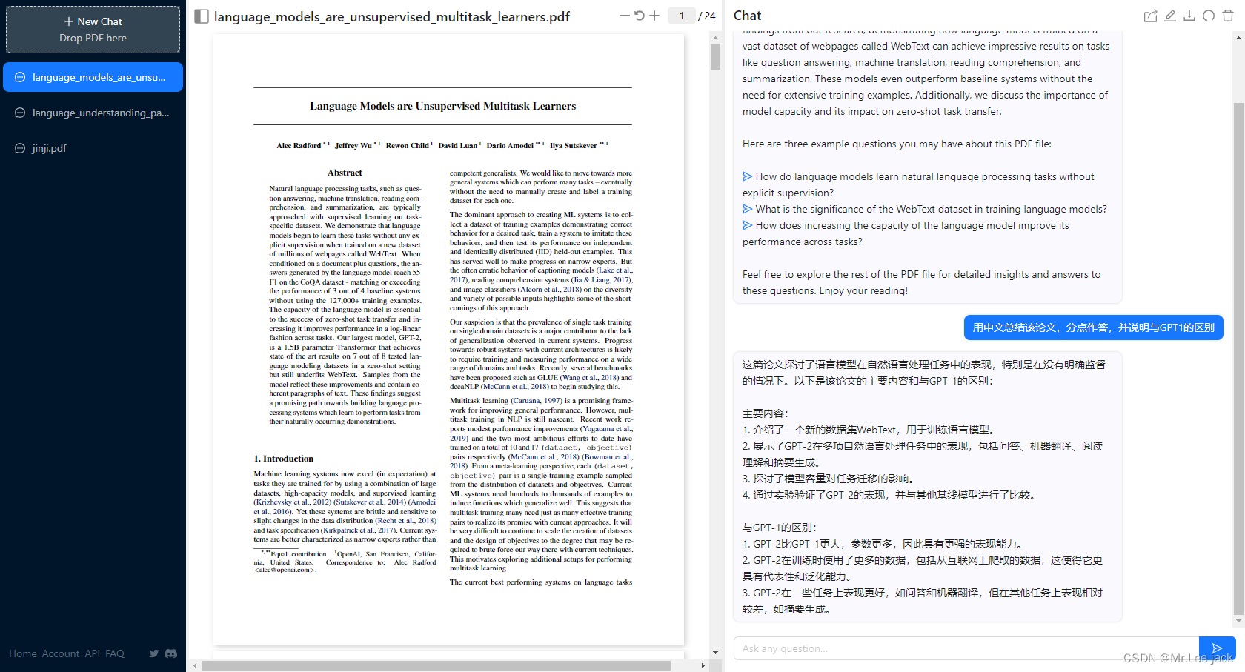
Task: Click the Ask any question input field
Action: [966, 648]
